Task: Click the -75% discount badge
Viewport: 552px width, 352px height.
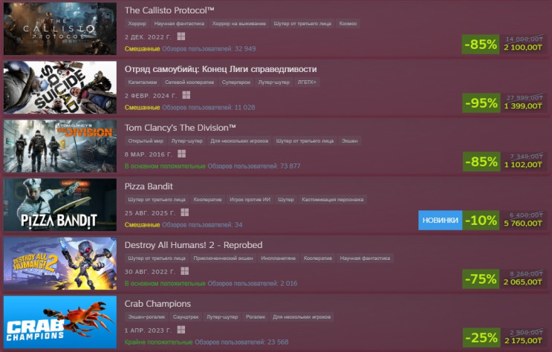Action: (x=481, y=279)
